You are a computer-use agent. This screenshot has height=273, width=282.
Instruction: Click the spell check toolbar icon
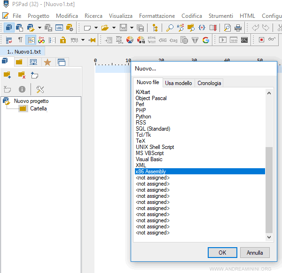[x=74, y=40]
